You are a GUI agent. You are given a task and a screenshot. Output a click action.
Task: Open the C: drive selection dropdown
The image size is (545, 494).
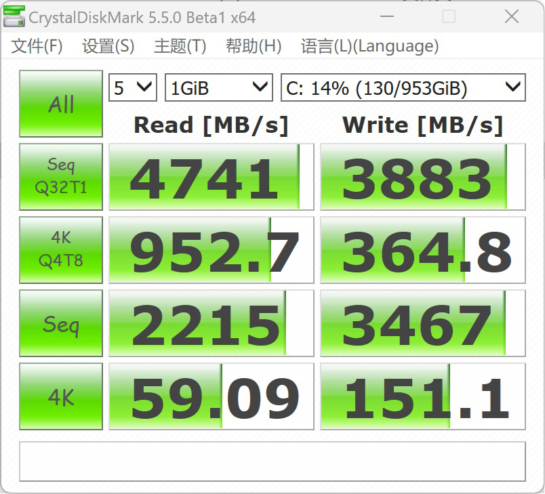403,87
